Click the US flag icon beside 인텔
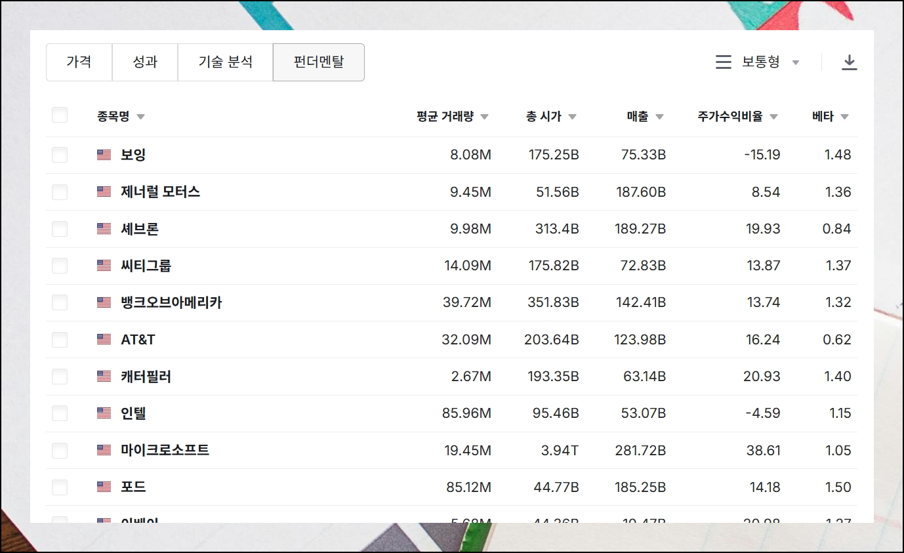904x553 pixels. (104, 413)
